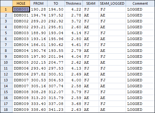Select row header number 1

click(x=6, y=9)
